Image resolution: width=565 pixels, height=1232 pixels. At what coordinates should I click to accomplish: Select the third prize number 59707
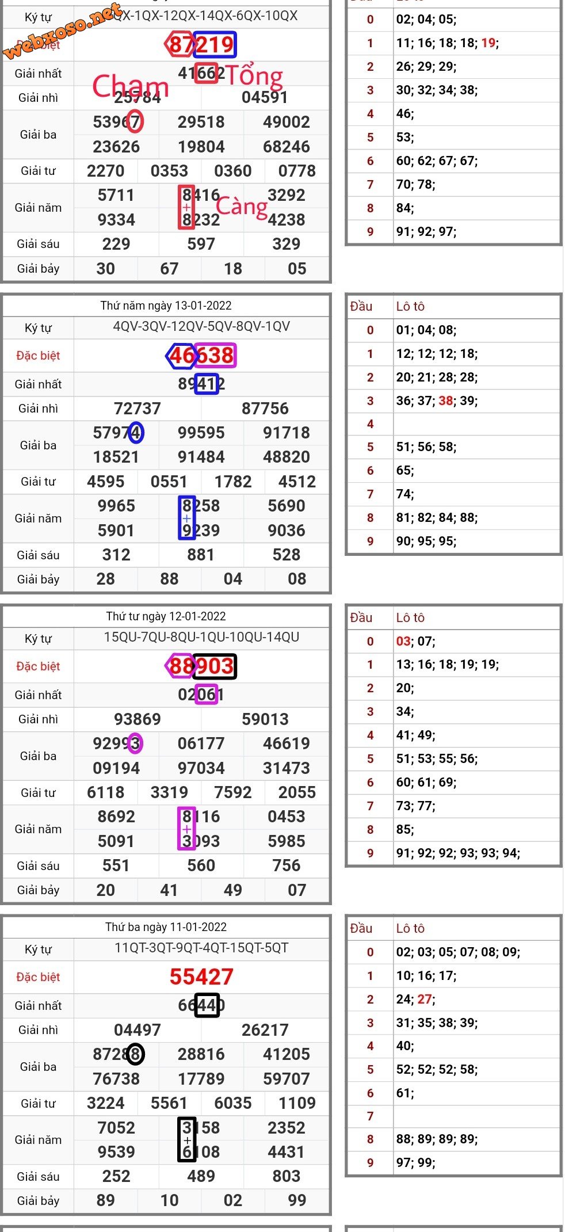pyautogui.click(x=287, y=1079)
